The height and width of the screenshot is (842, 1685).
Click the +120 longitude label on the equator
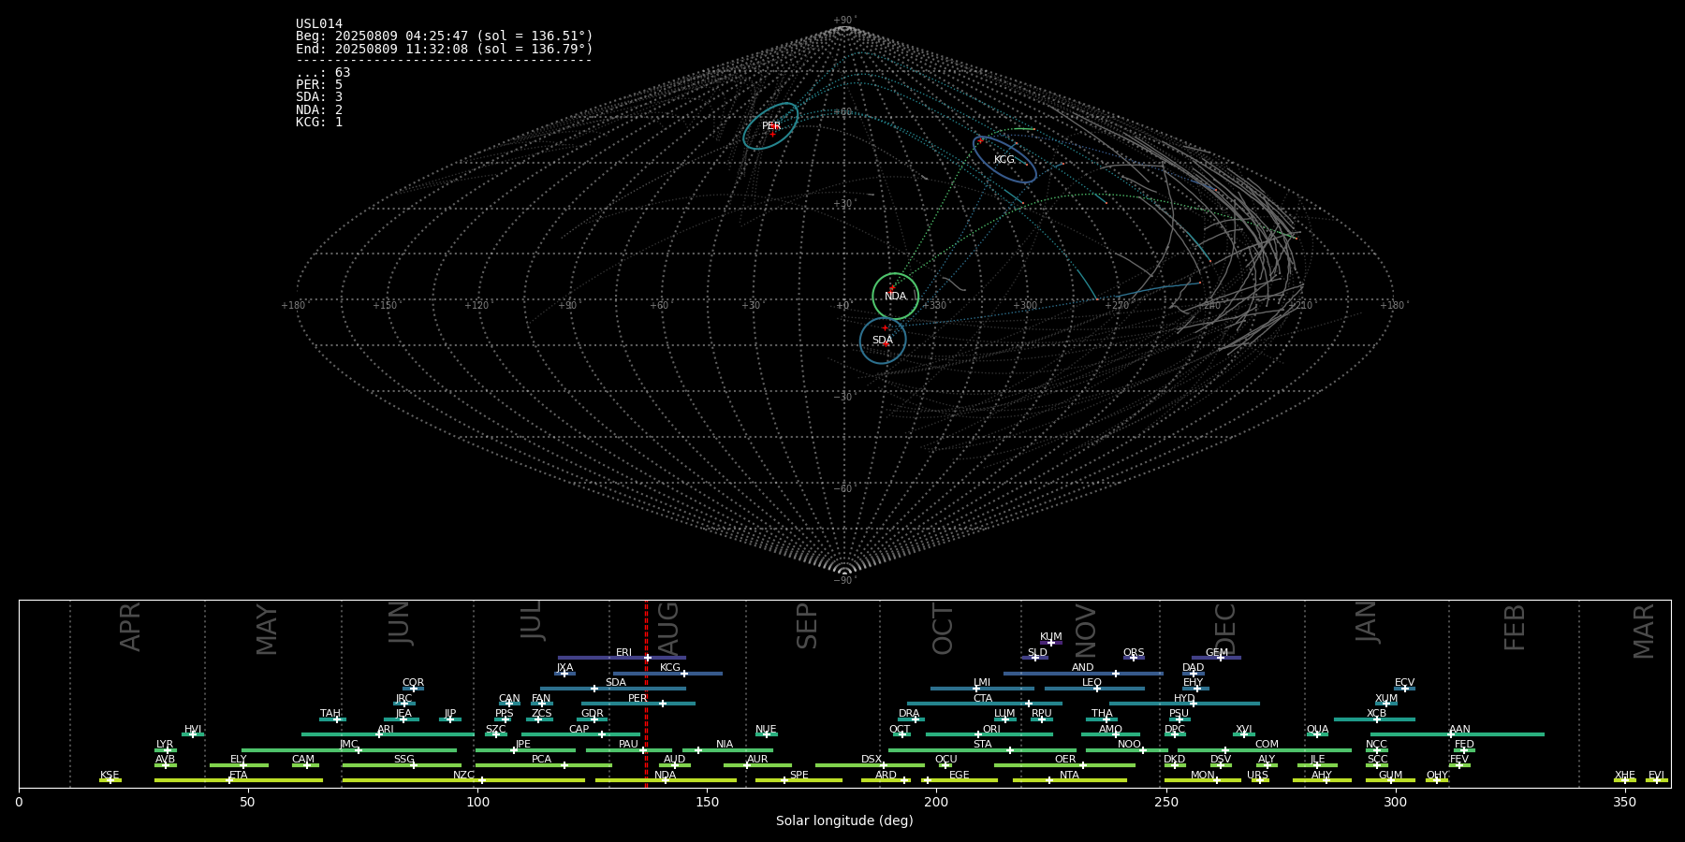pos(476,306)
